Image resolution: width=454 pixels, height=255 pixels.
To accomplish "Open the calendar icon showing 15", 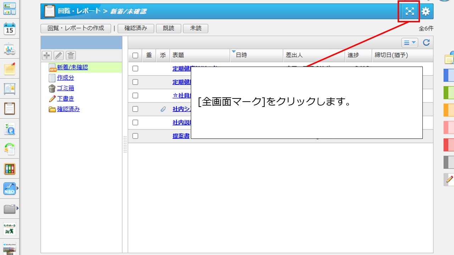I will click(10, 29).
